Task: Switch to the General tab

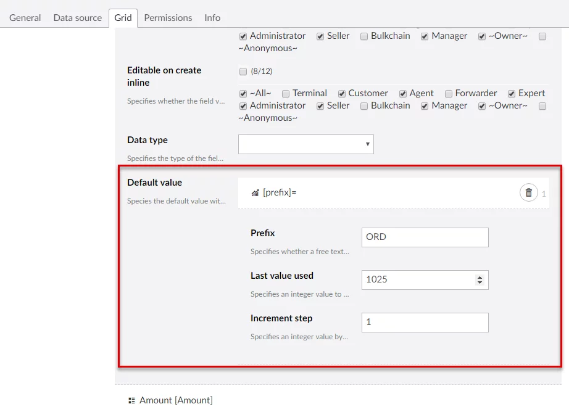Action: (25, 18)
